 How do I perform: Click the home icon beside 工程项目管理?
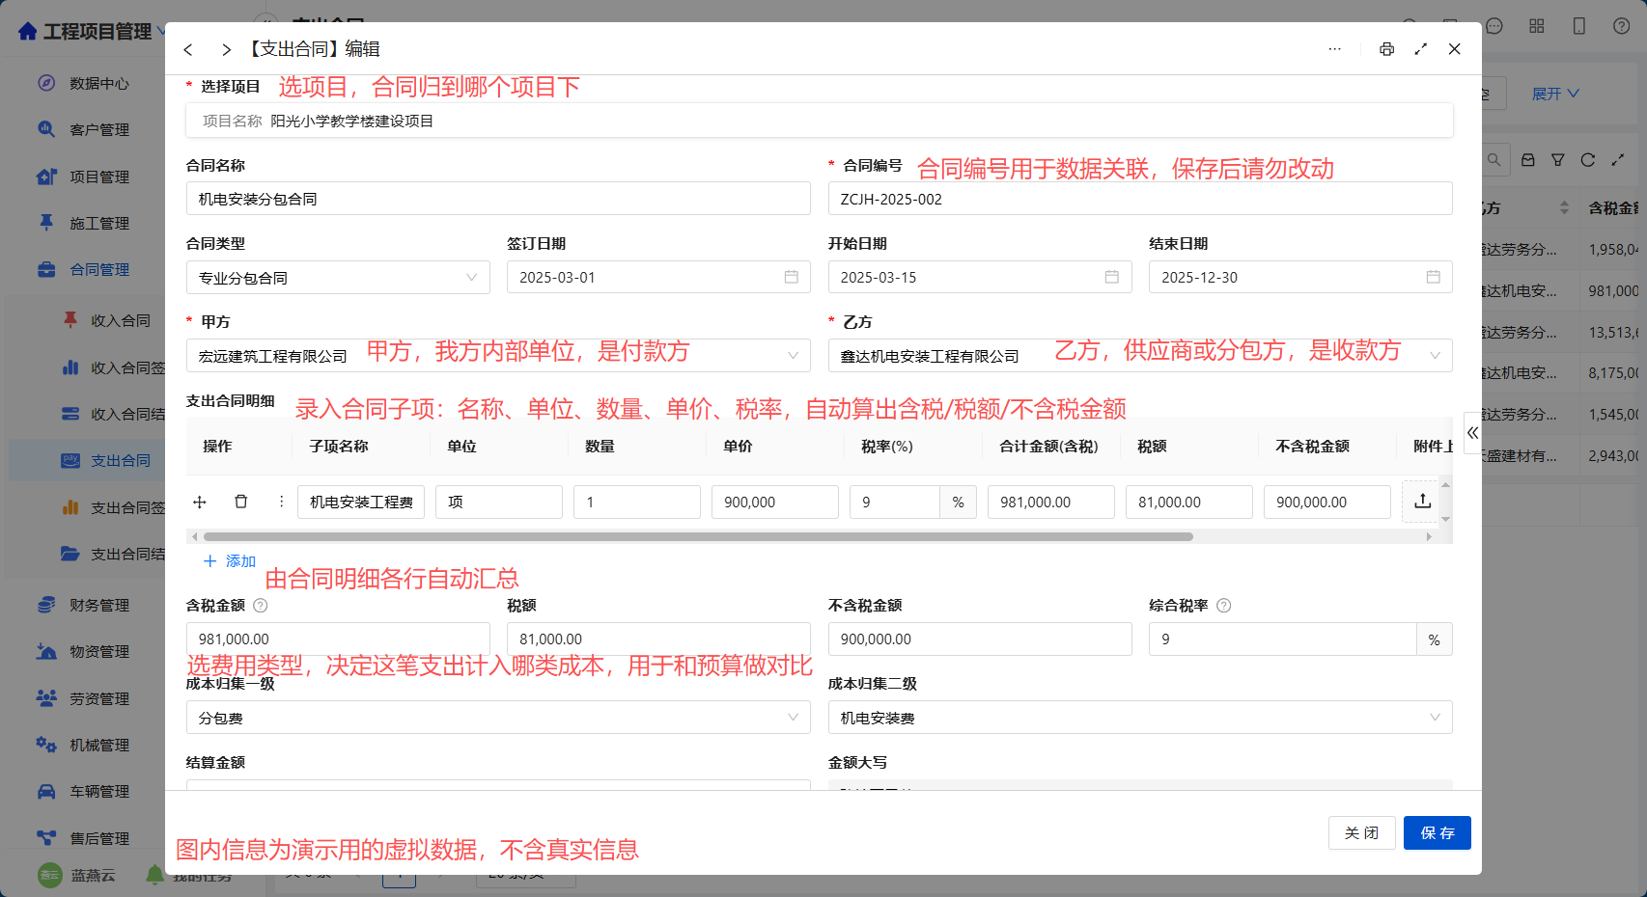click(x=28, y=32)
